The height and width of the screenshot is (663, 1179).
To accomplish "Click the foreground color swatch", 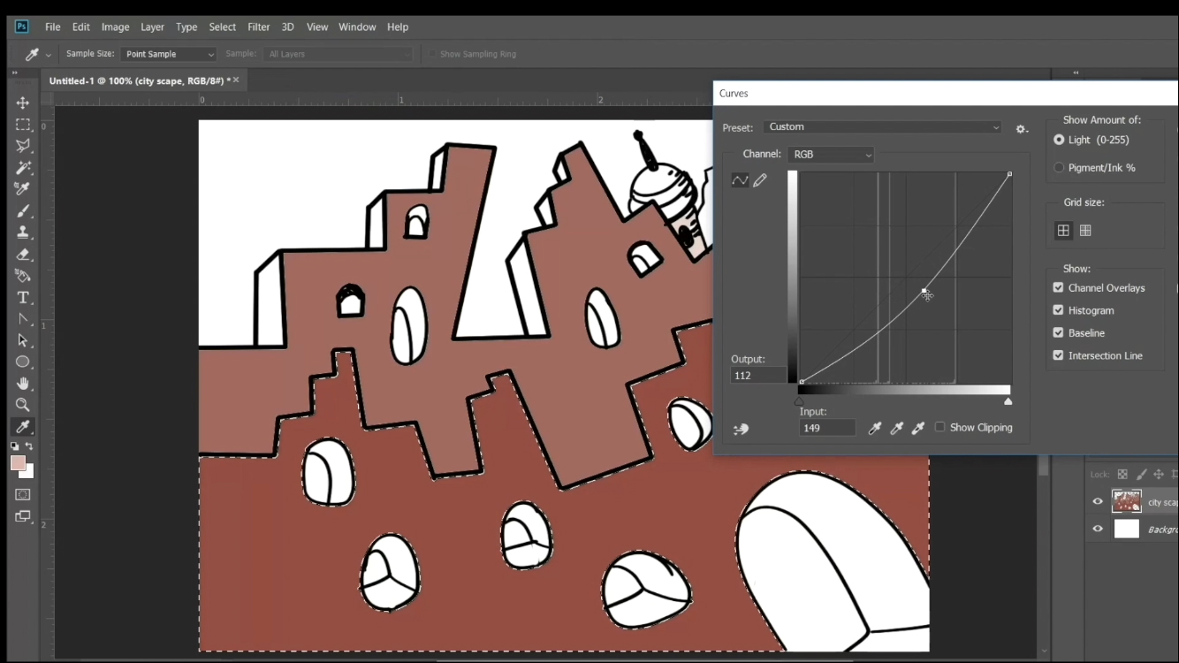I will [x=18, y=462].
